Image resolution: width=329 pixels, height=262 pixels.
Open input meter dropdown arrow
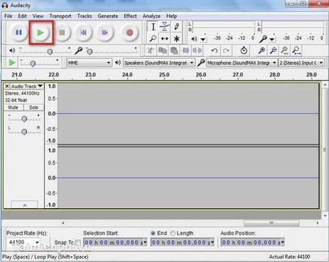point(272,39)
